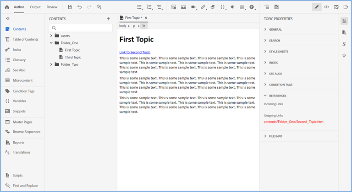The height and width of the screenshot is (192, 352).
Task: Save the topic with the disk icon
Action: coord(70,7)
